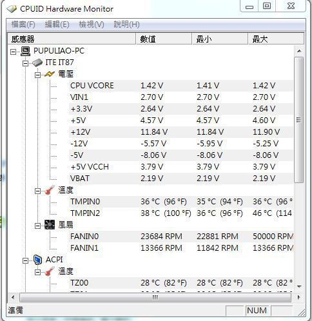Click the fan icon next to 風扇

point(50,225)
